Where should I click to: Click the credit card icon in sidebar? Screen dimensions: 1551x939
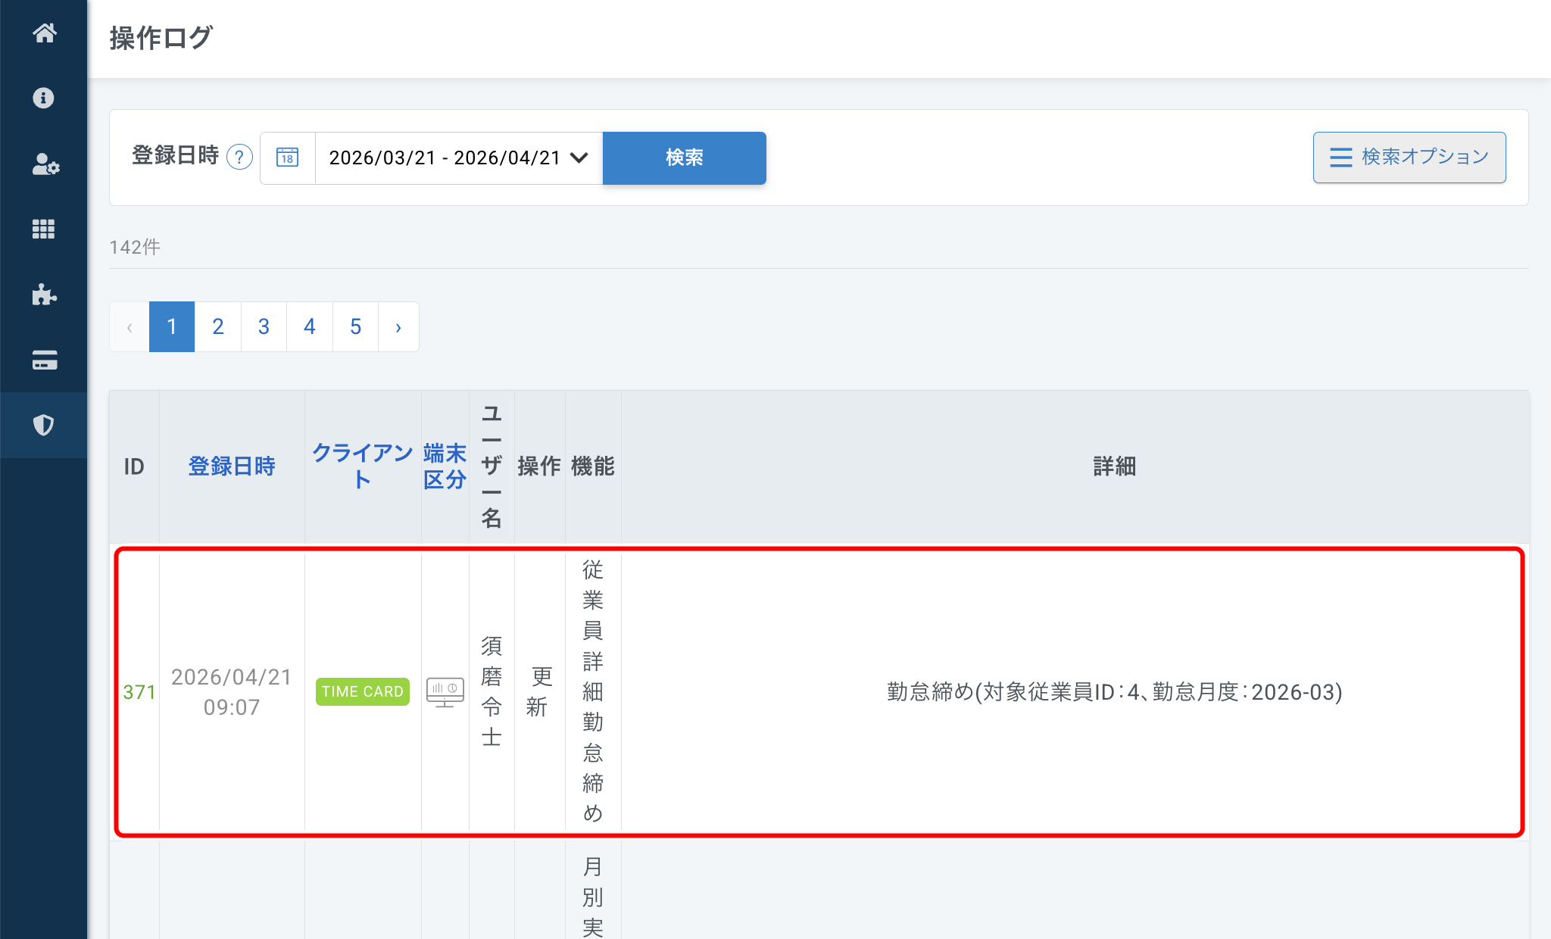[44, 360]
